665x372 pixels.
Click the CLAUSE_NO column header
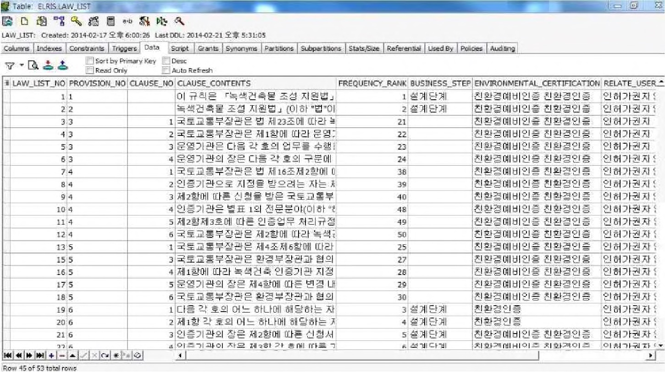click(x=152, y=83)
